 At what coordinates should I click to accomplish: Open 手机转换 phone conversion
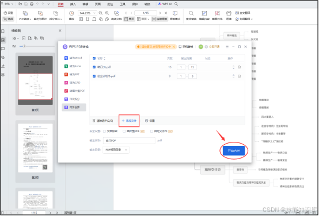[x=186, y=47]
